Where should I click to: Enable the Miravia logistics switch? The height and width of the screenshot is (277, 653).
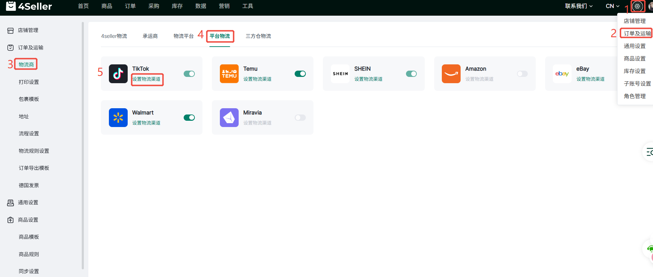click(300, 118)
